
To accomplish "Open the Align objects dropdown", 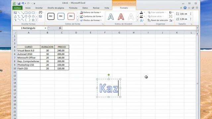I will click(171, 13).
